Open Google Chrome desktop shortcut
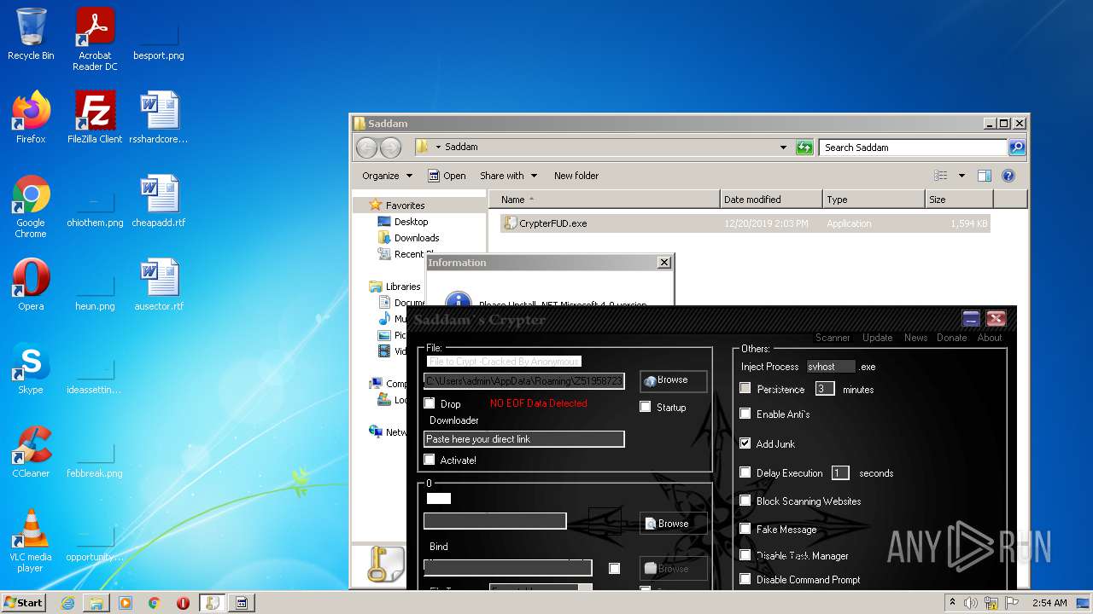 click(31, 206)
